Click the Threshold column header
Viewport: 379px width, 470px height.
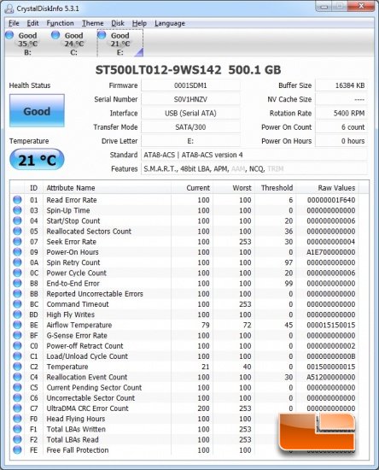click(x=275, y=188)
